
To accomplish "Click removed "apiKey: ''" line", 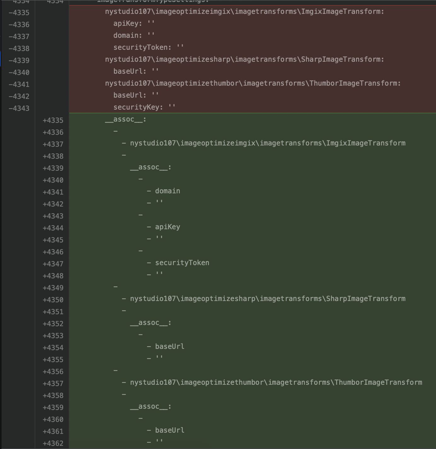I will (134, 24).
